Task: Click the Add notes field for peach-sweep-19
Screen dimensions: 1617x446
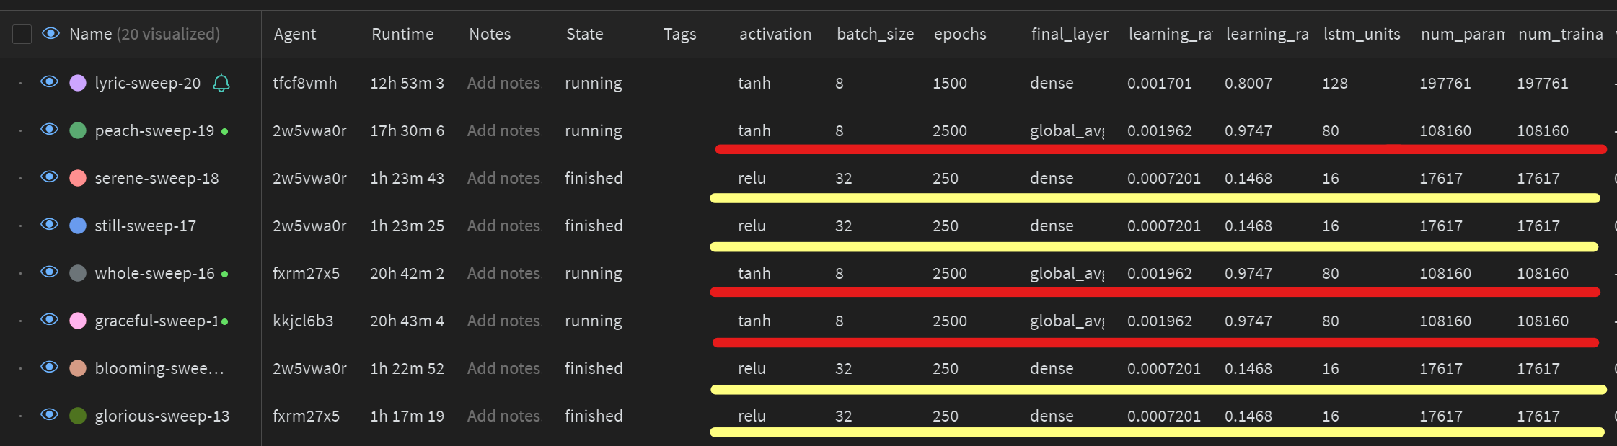Action: [x=503, y=130]
